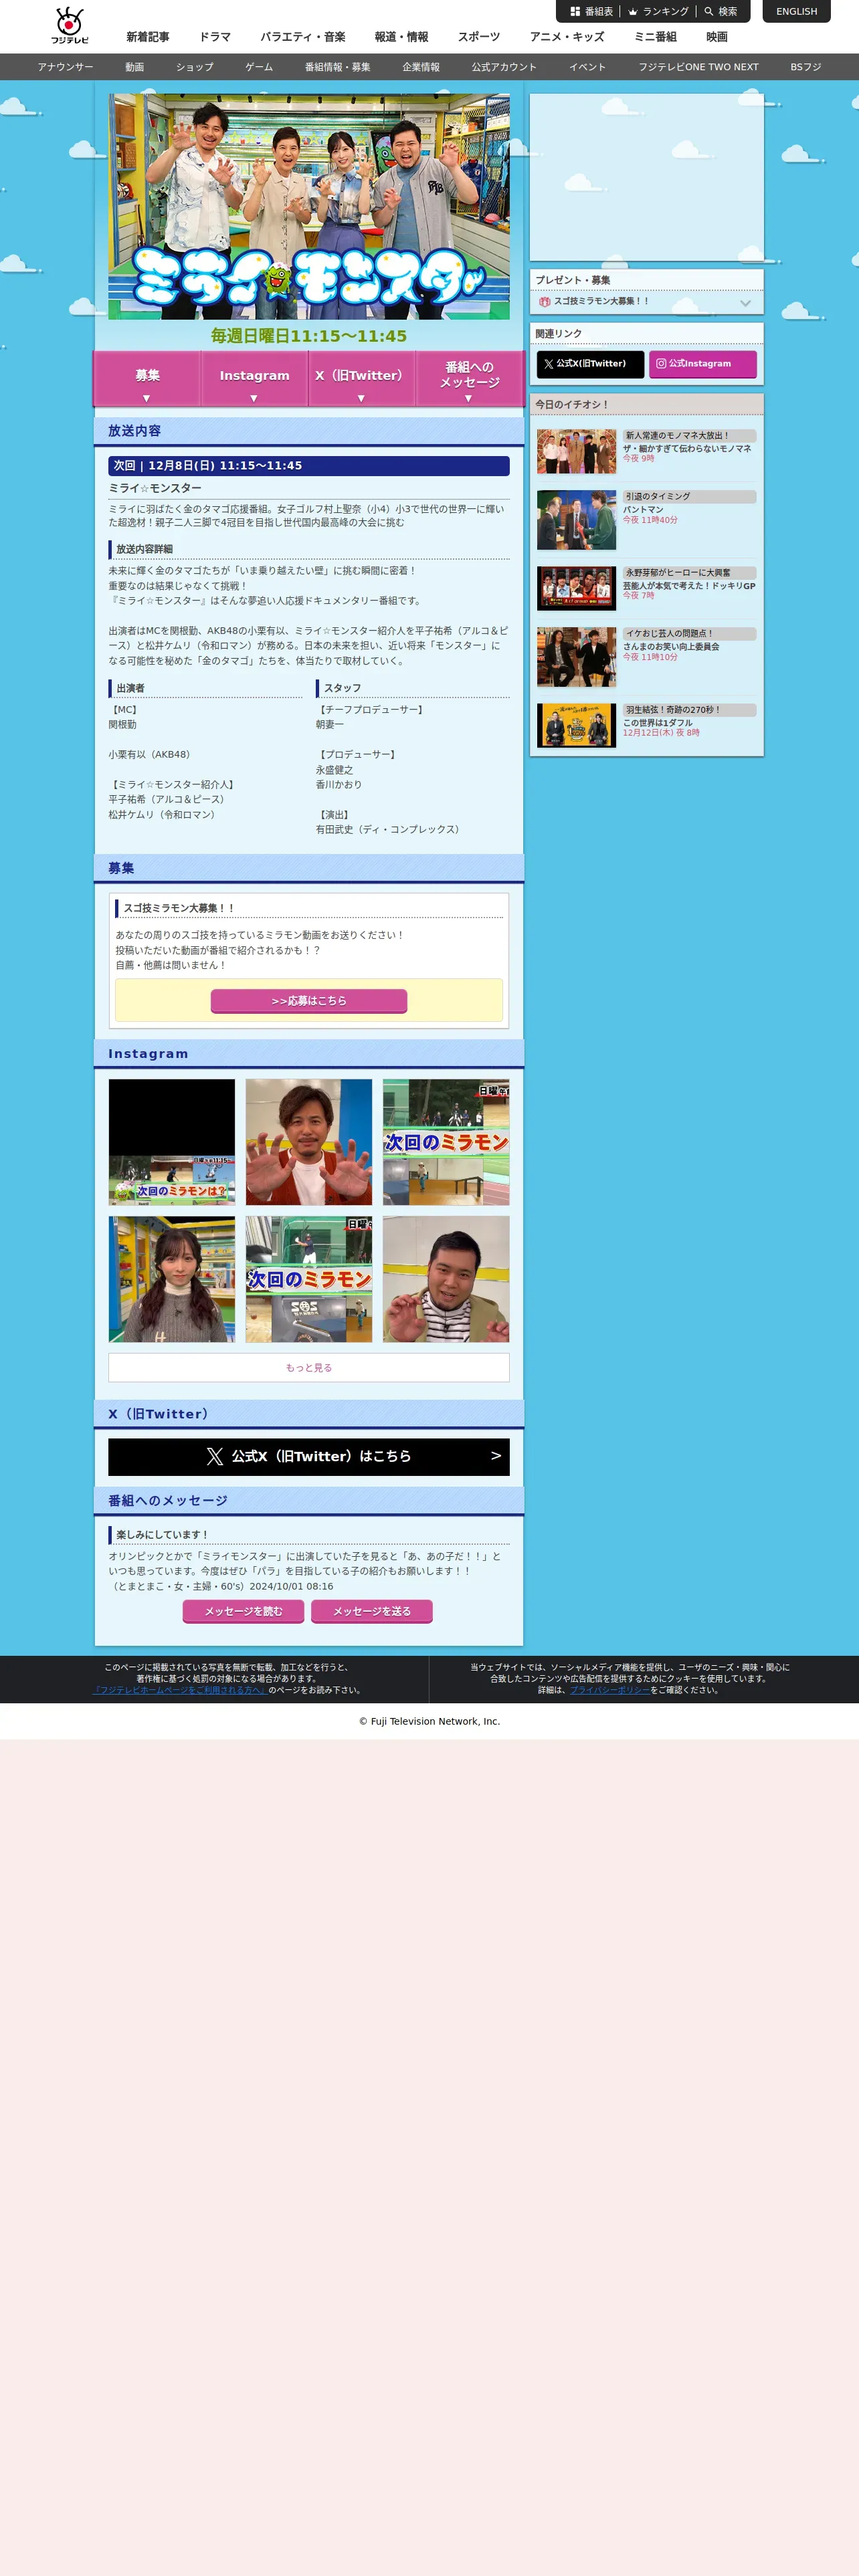Expand the スゴ技ミラモン大募集 chevron in sidebar
This screenshot has height=2576, width=859.
(745, 302)
